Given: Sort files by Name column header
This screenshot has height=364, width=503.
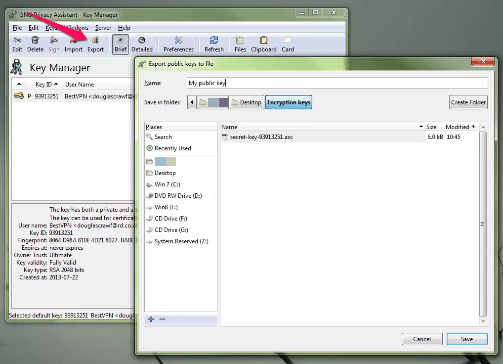Looking at the screenshot, I should (x=321, y=127).
